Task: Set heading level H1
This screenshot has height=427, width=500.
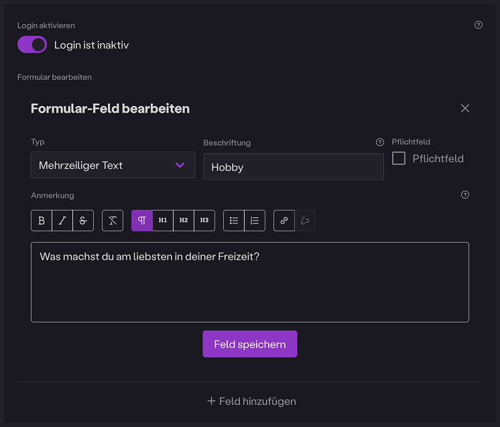Action: click(163, 221)
